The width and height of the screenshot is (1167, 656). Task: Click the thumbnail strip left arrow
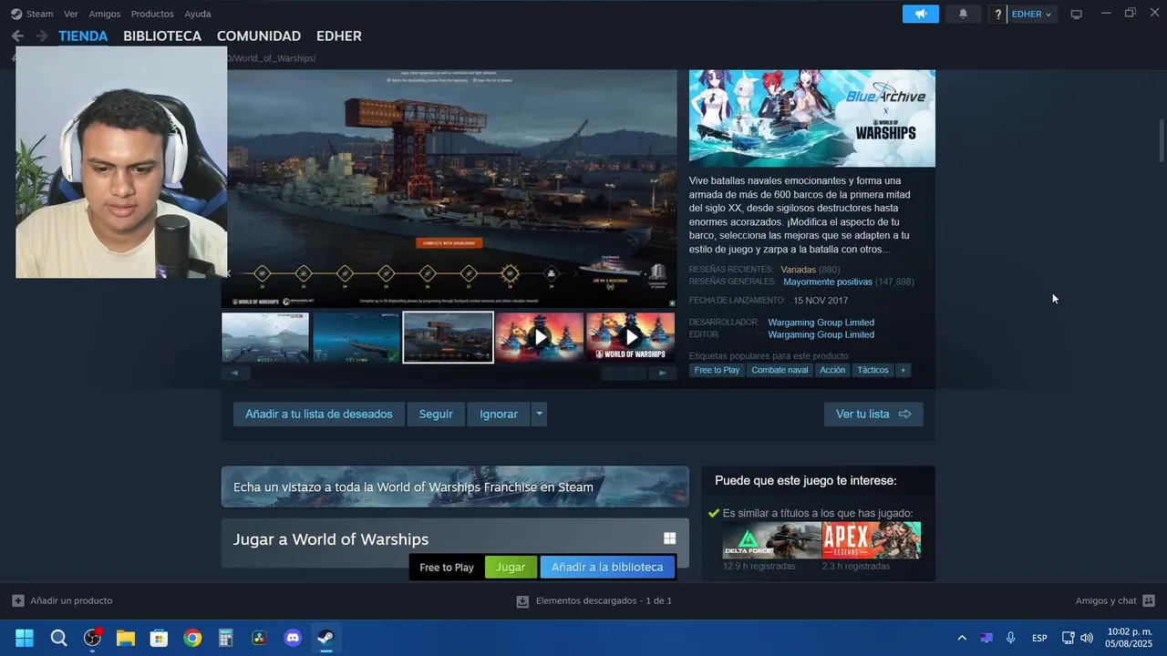235,373
